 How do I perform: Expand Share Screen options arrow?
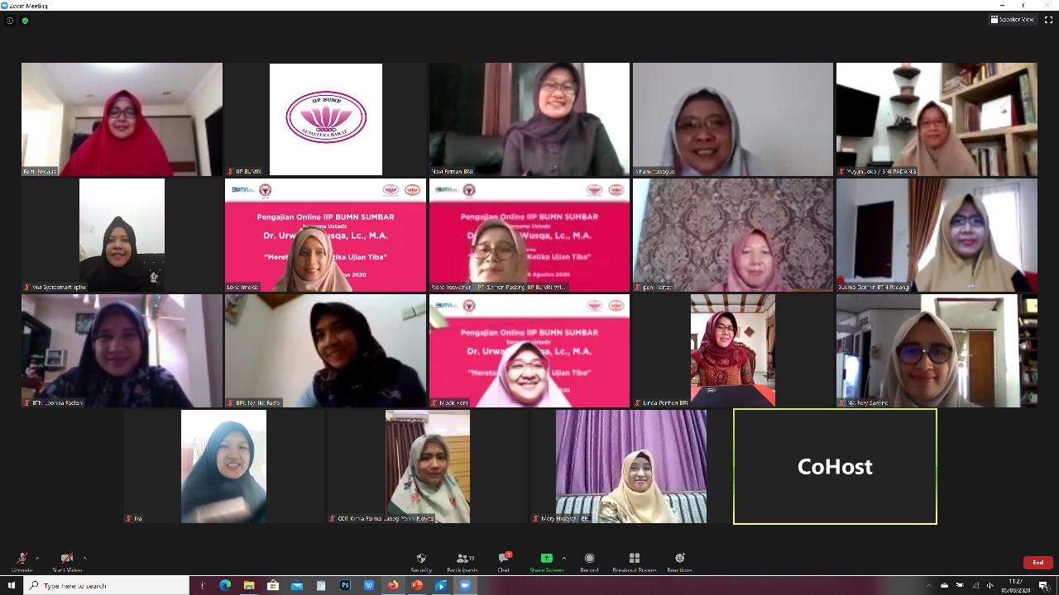(x=564, y=558)
